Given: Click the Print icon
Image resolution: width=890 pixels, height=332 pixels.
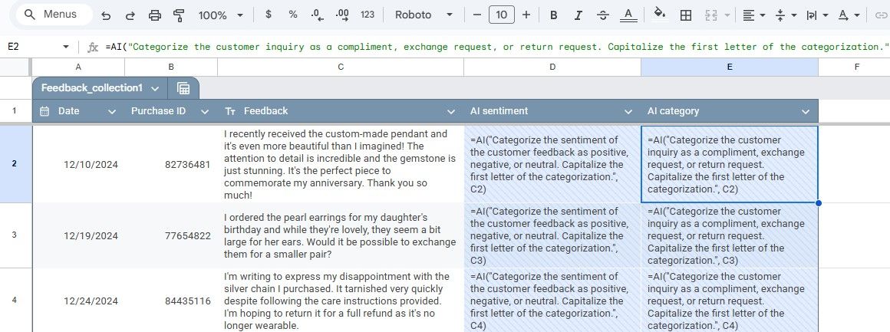Looking at the screenshot, I should [x=154, y=15].
